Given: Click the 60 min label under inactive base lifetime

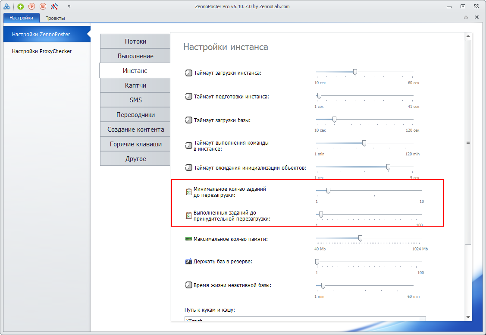Looking at the screenshot, I should click(414, 297).
